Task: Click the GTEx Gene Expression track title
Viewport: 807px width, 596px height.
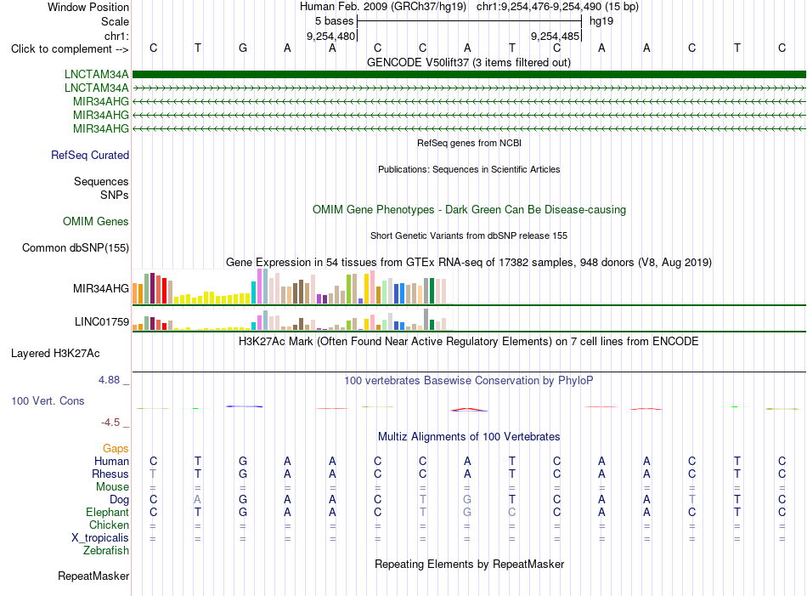Action: (x=469, y=263)
